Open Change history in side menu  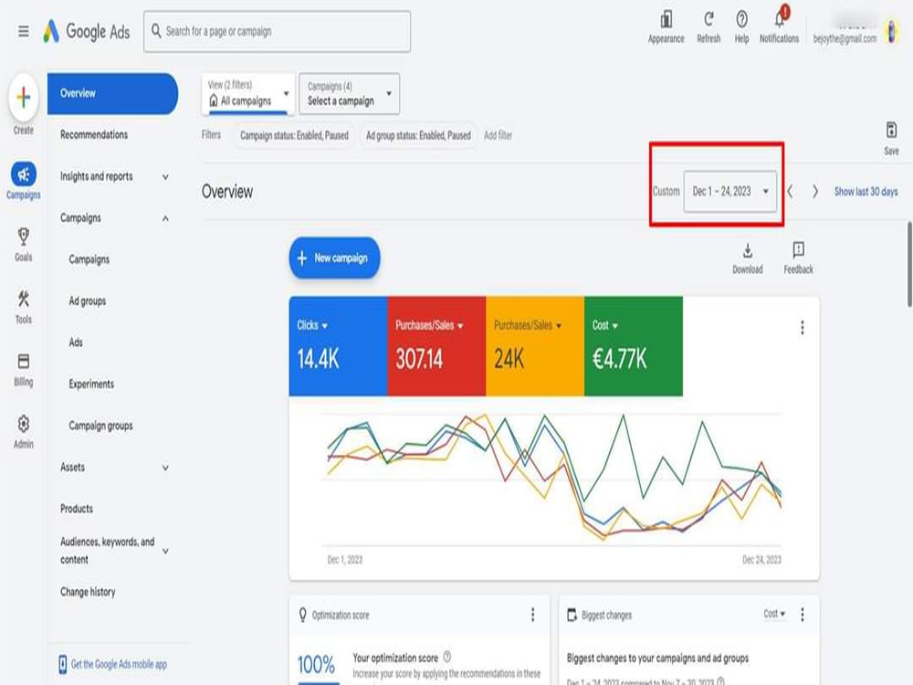click(88, 592)
